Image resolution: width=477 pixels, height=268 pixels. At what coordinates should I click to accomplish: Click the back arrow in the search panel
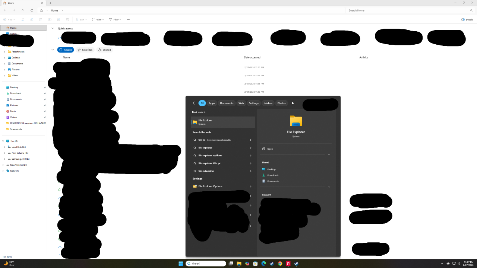194,103
